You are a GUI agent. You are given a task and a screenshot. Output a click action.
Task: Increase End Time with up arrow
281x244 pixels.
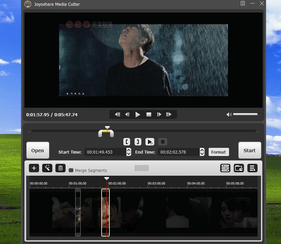pyautogui.click(x=202, y=150)
